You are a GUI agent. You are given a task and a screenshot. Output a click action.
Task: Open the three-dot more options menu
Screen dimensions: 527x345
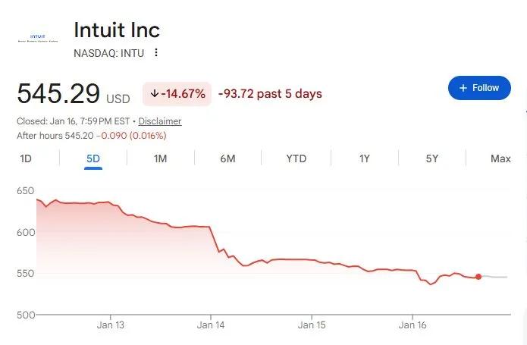[156, 53]
